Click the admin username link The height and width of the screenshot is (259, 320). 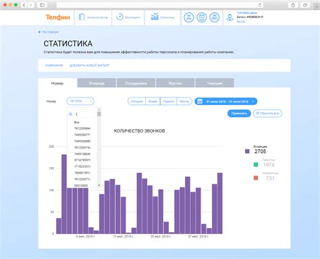coord(247,13)
